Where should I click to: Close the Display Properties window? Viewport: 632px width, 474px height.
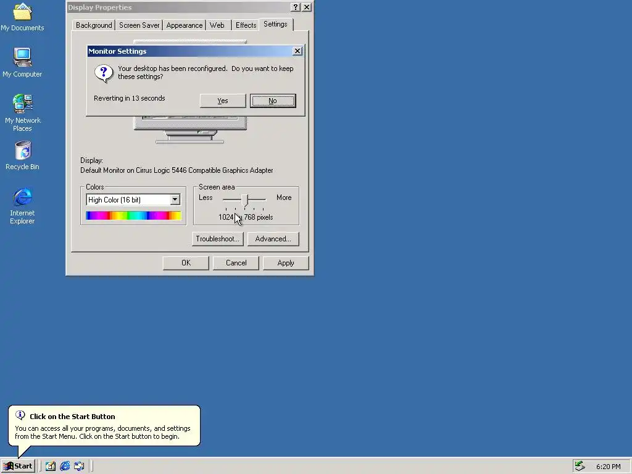[307, 7]
